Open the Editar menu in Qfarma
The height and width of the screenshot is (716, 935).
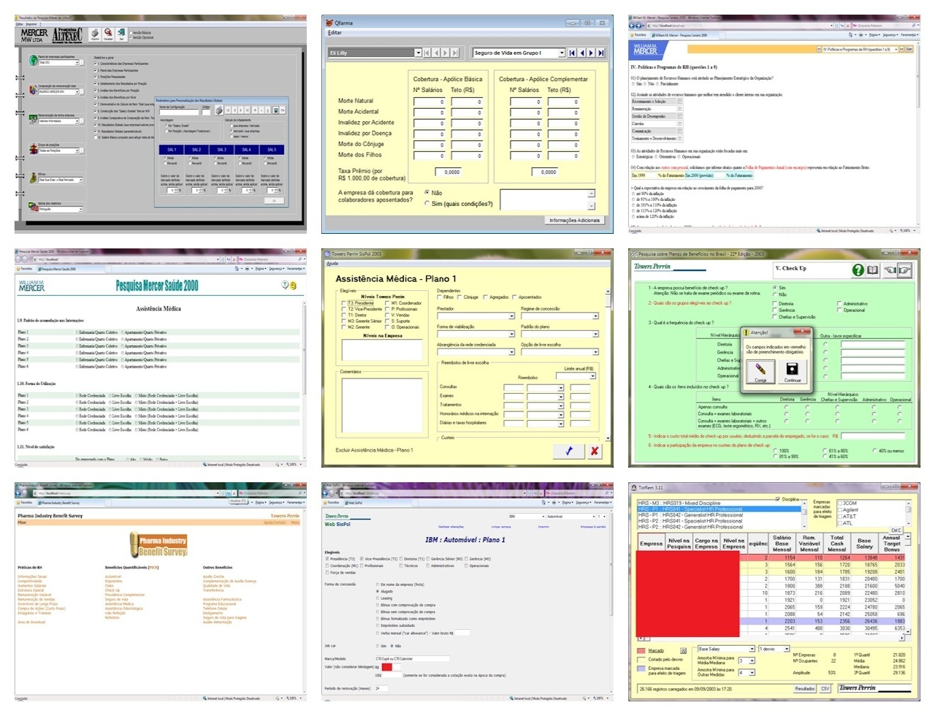(335, 33)
